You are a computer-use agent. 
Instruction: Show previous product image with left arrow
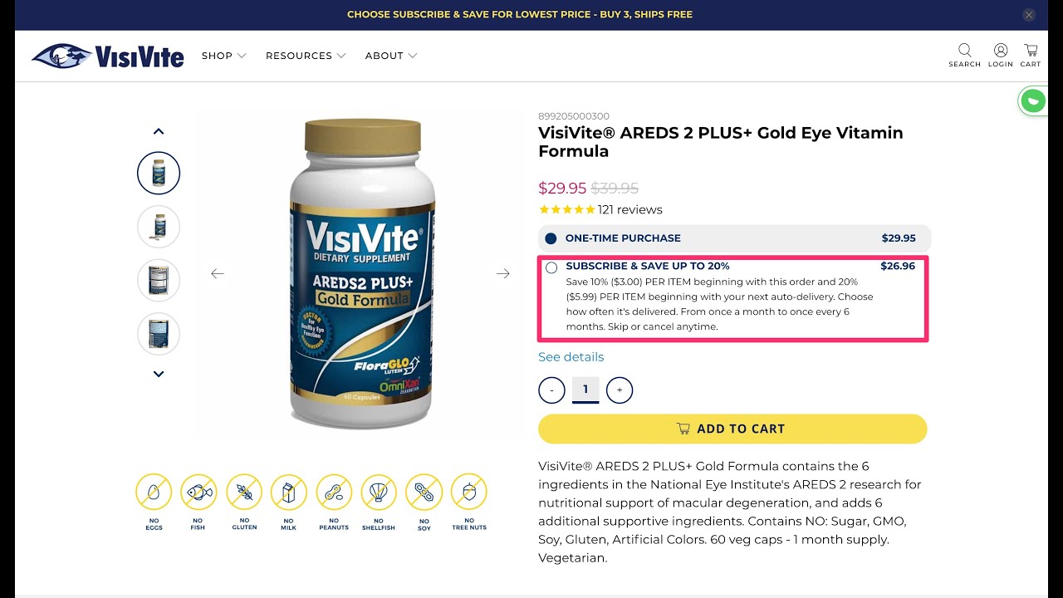[x=218, y=273]
